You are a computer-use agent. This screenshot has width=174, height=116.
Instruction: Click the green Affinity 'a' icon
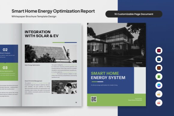click(x=159, y=77)
